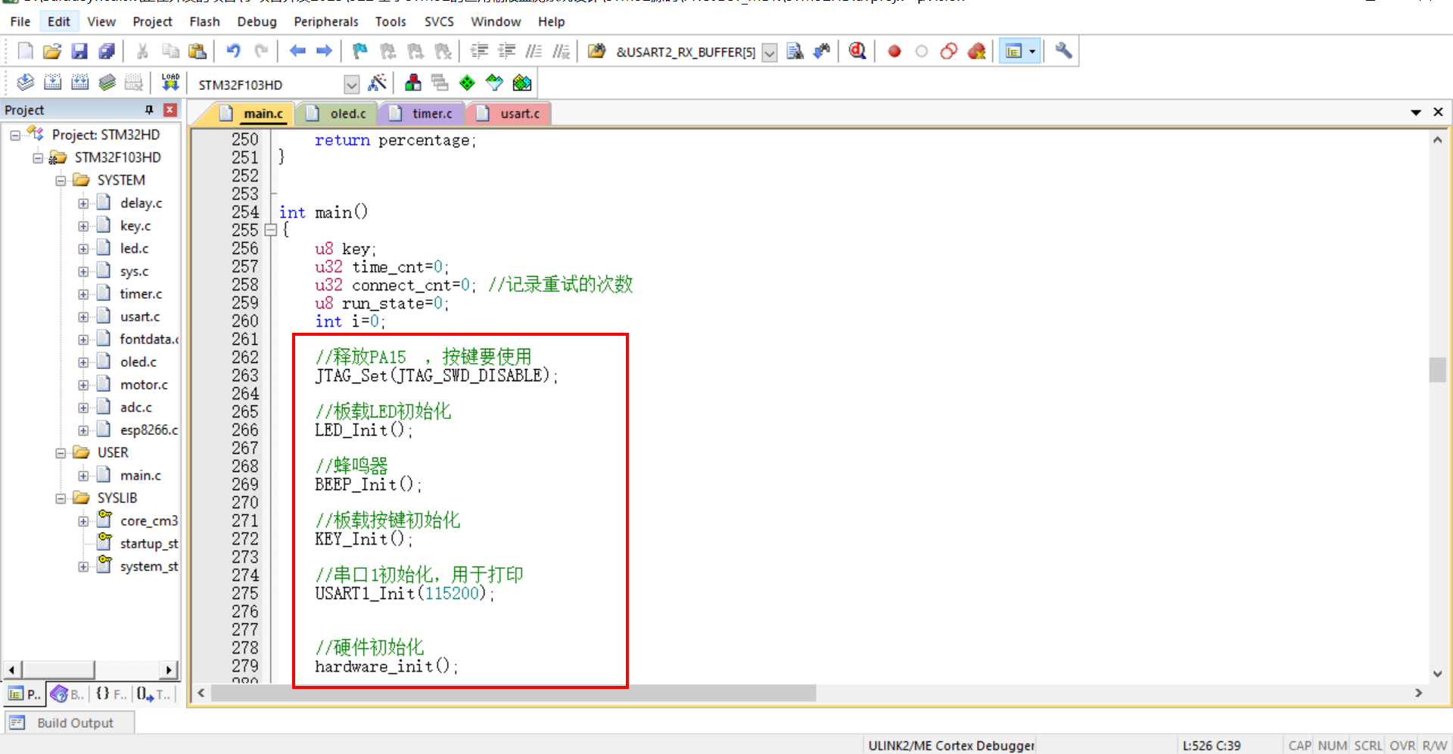Open the Edit menu

pyautogui.click(x=59, y=21)
